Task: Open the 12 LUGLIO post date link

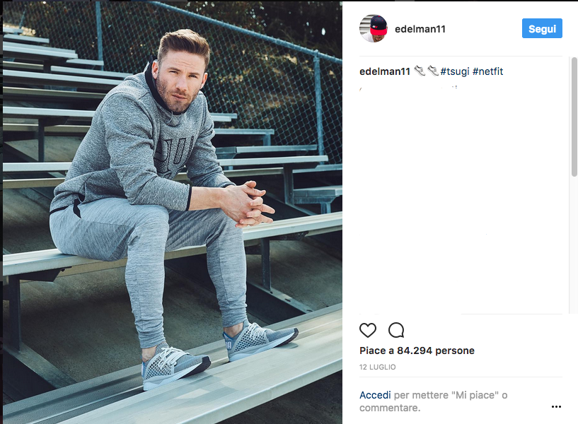Action: [x=378, y=367]
